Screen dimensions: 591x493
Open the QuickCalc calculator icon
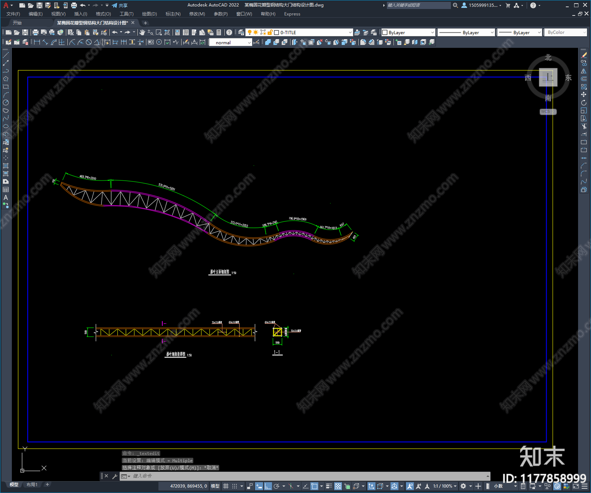pos(219,33)
